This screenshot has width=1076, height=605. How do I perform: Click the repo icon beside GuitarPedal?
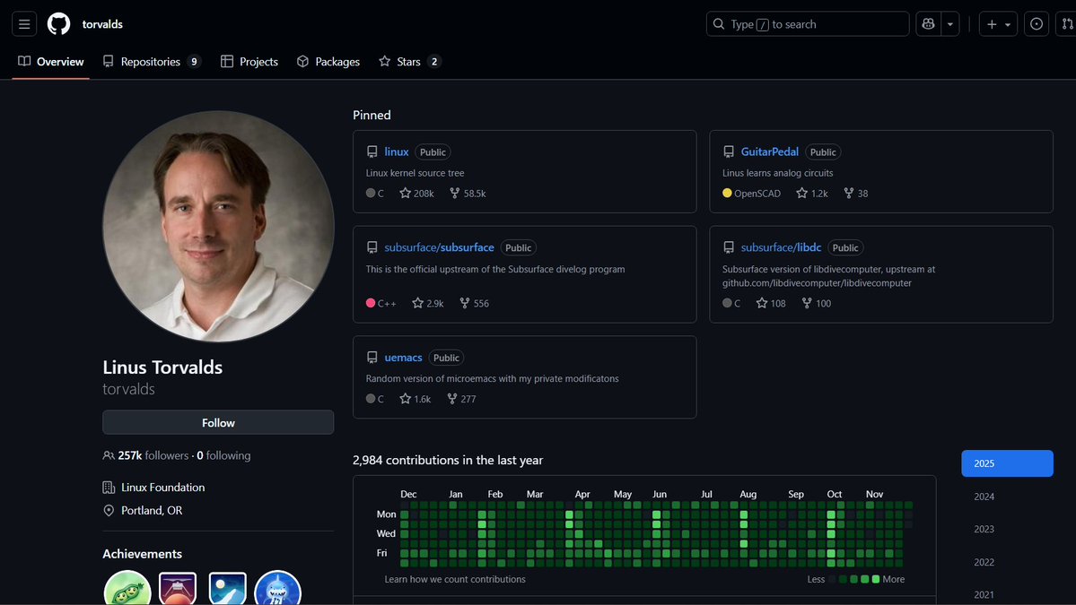(728, 152)
